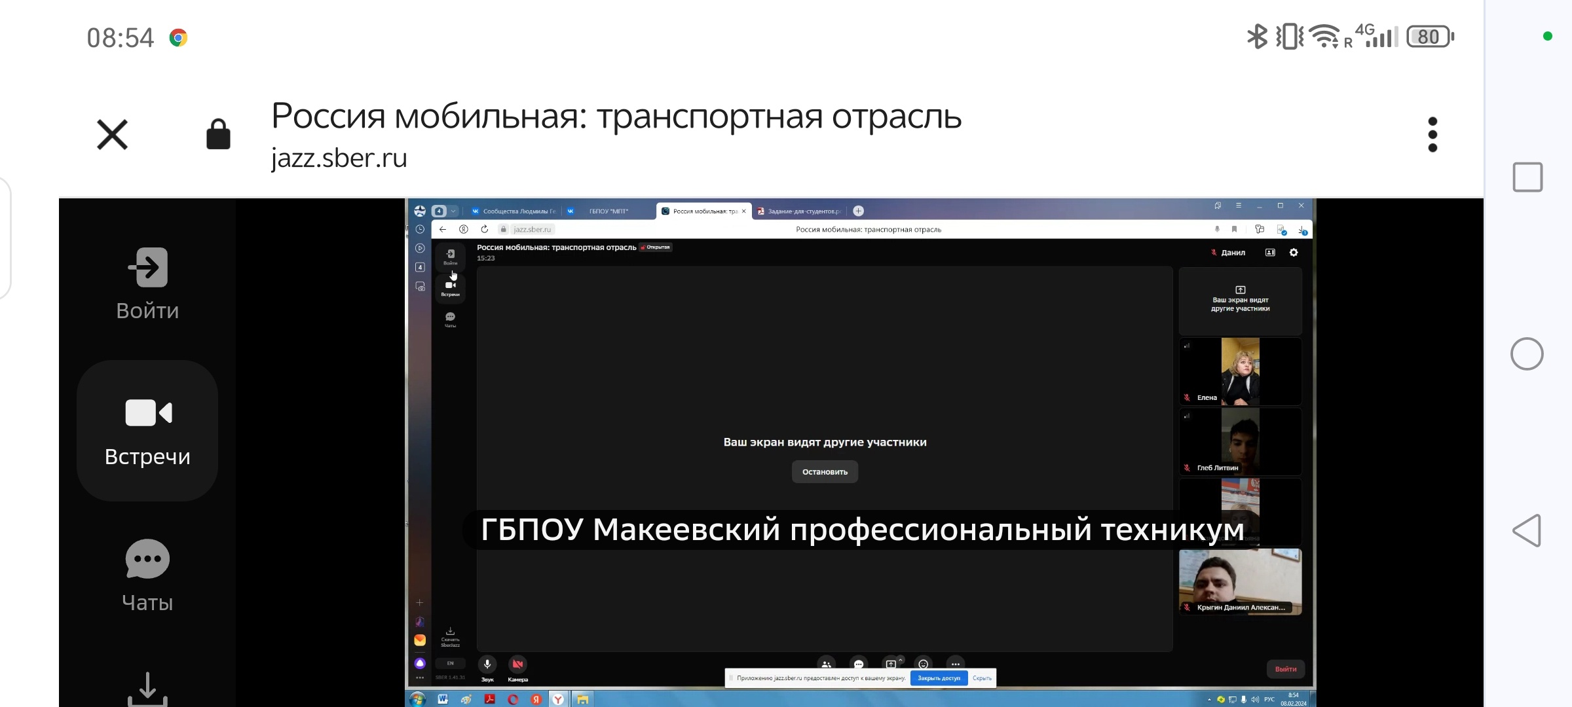Image resolution: width=1572 pixels, height=707 pixels.
Task: Select Крыгин Даниил's video thumbnail
Action: pyautogui.click(x=1240, y=581)
